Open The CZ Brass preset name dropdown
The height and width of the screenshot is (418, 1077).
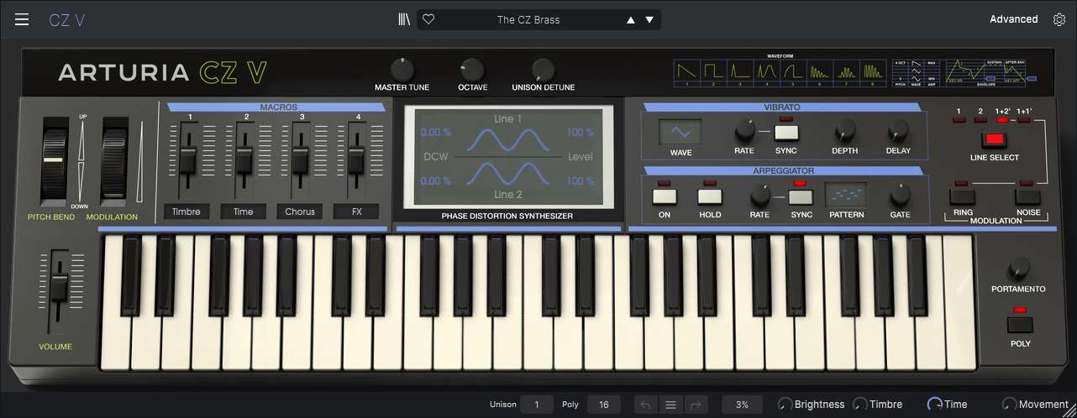click(528, 20)
